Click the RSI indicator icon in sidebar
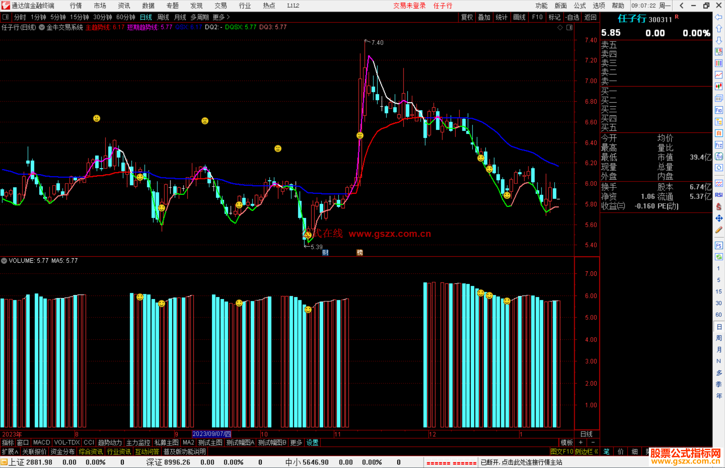 pos(719,195)
